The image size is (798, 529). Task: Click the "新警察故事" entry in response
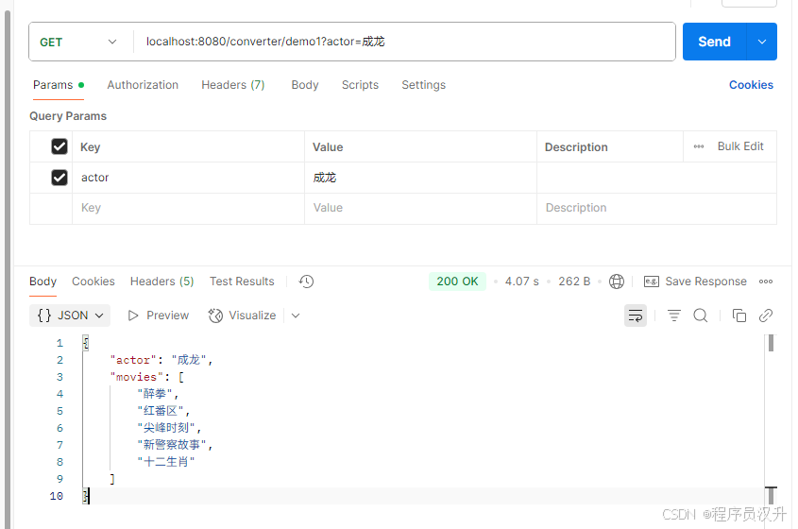click(172, 445)
